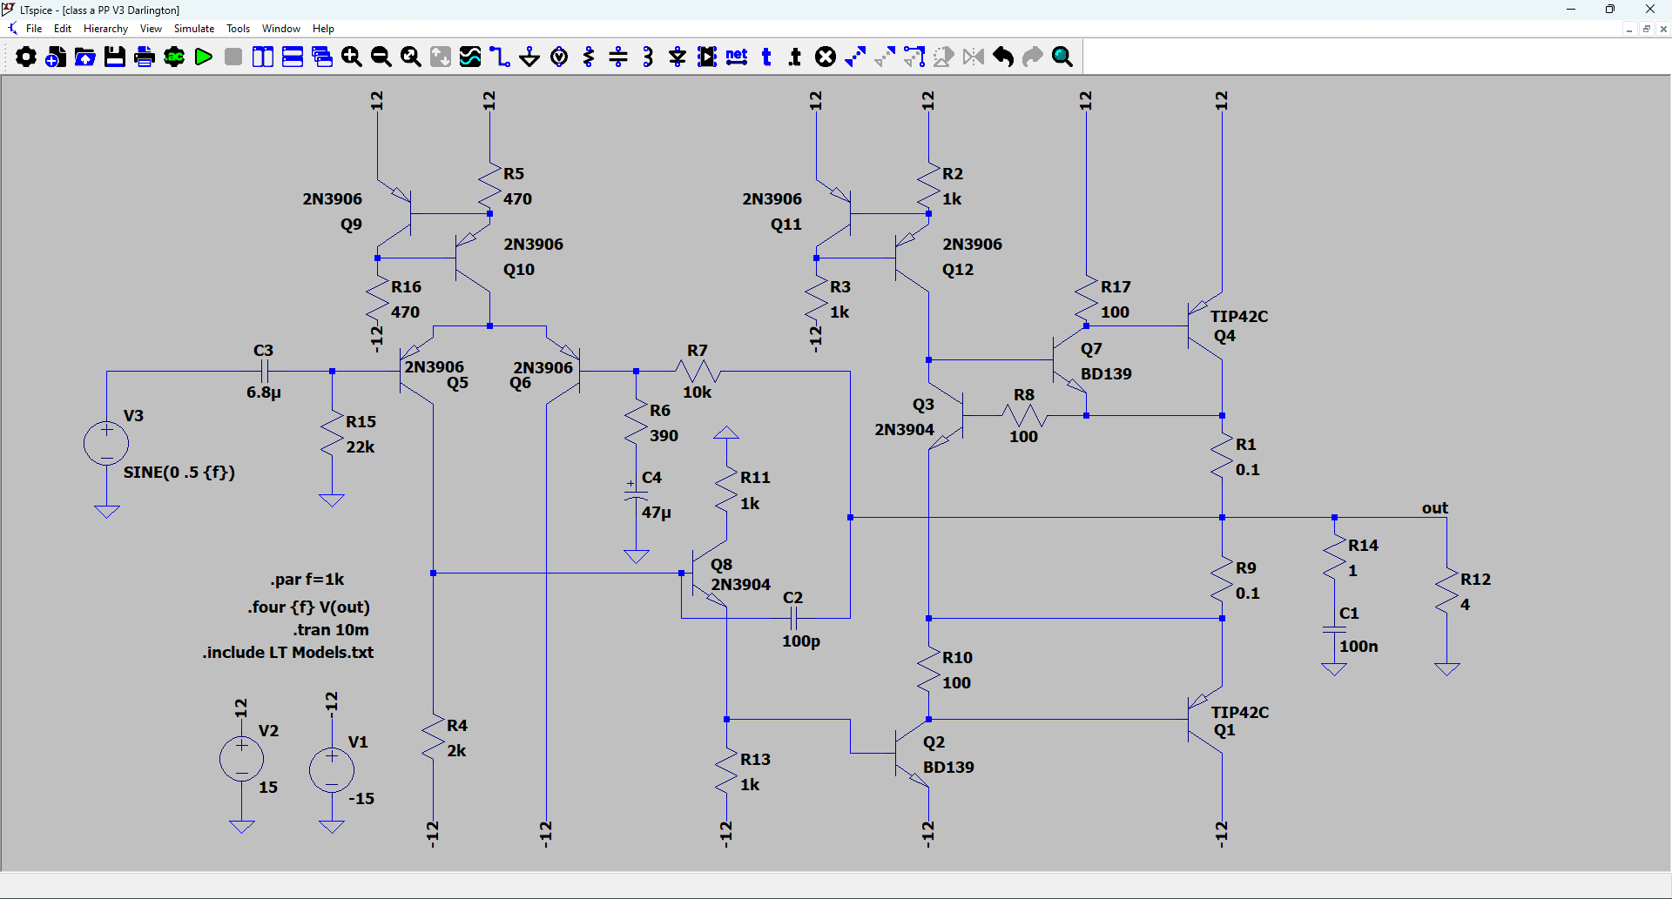Screen dimensions: 1672x899
Task: Click the C1 100n capacitor value
Action: click(x=1358, y=647)
